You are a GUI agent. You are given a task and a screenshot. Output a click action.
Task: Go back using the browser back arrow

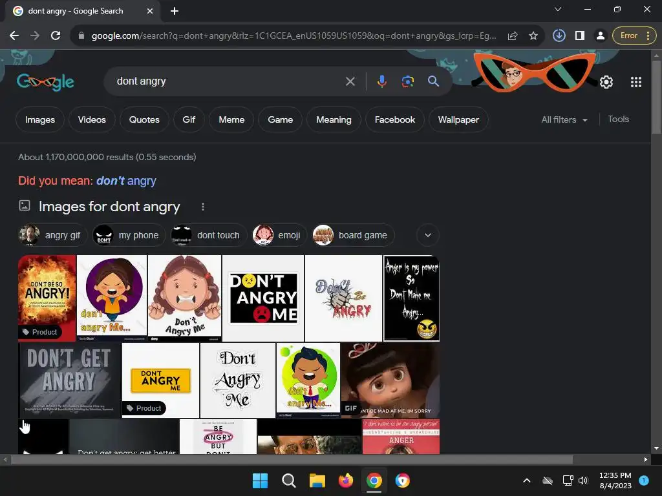14,36
